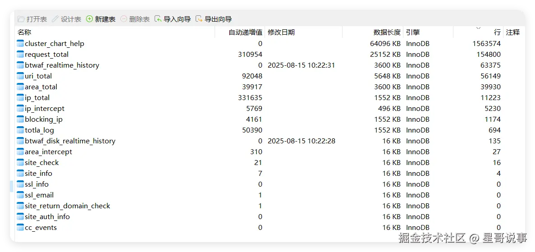Select the ssl_info table name
Screen dimensions: 535x252
pyautogui.click(x=37, y=184)
